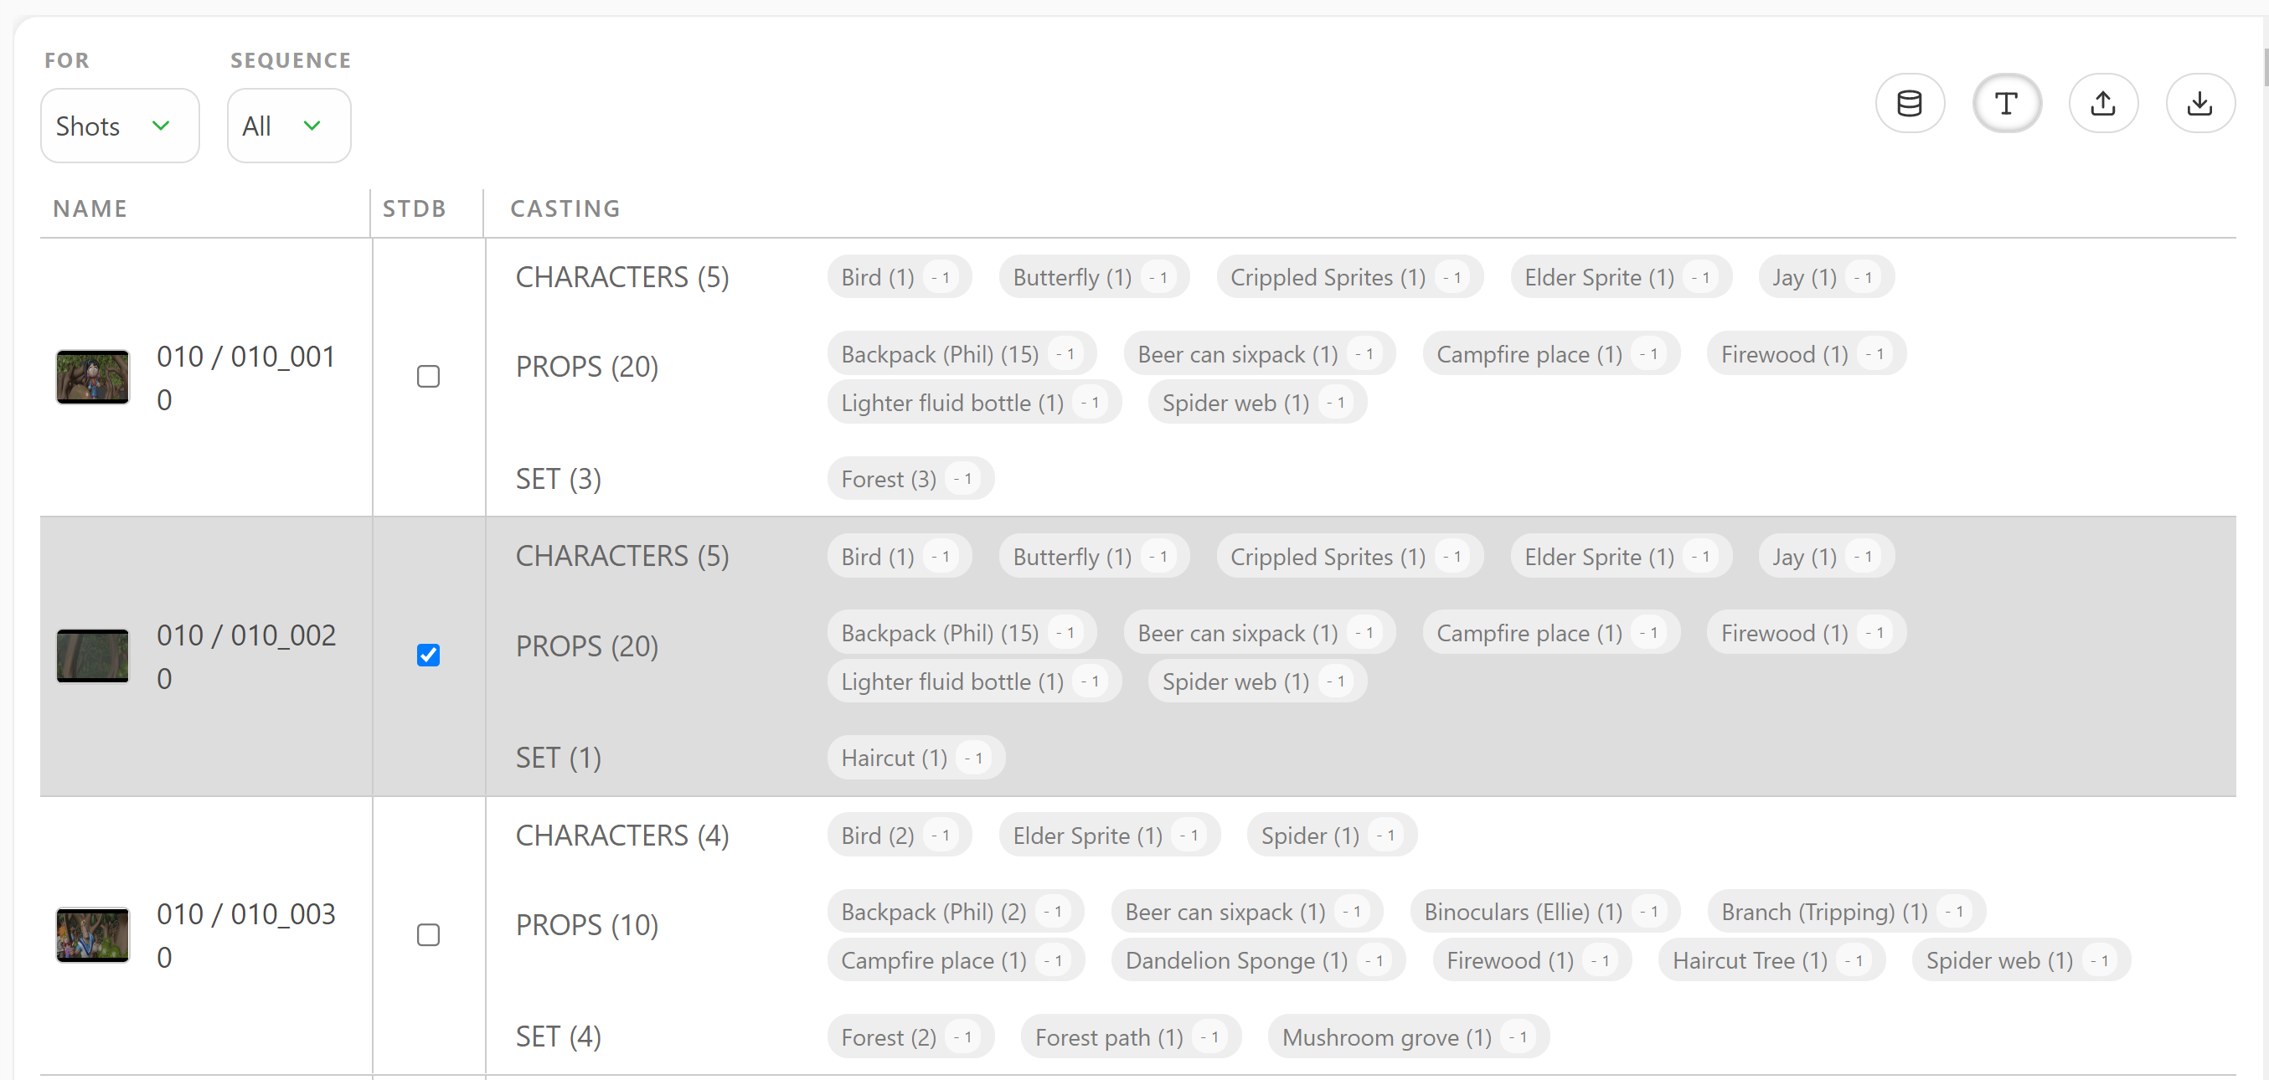2269x1080 pixels.
Task: Click -1 on Haircut (1) chip
Action: coord(974,759)
